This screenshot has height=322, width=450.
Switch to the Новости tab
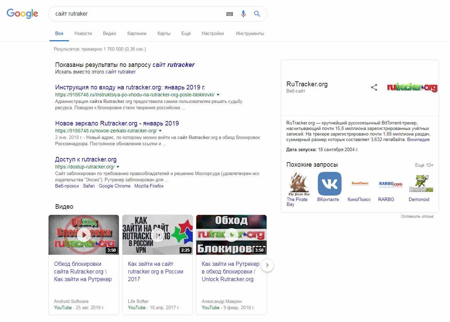(83, 34)
